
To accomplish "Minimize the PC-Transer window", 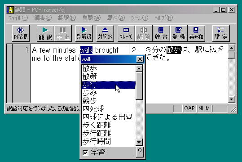I will (x=216, y=10).
